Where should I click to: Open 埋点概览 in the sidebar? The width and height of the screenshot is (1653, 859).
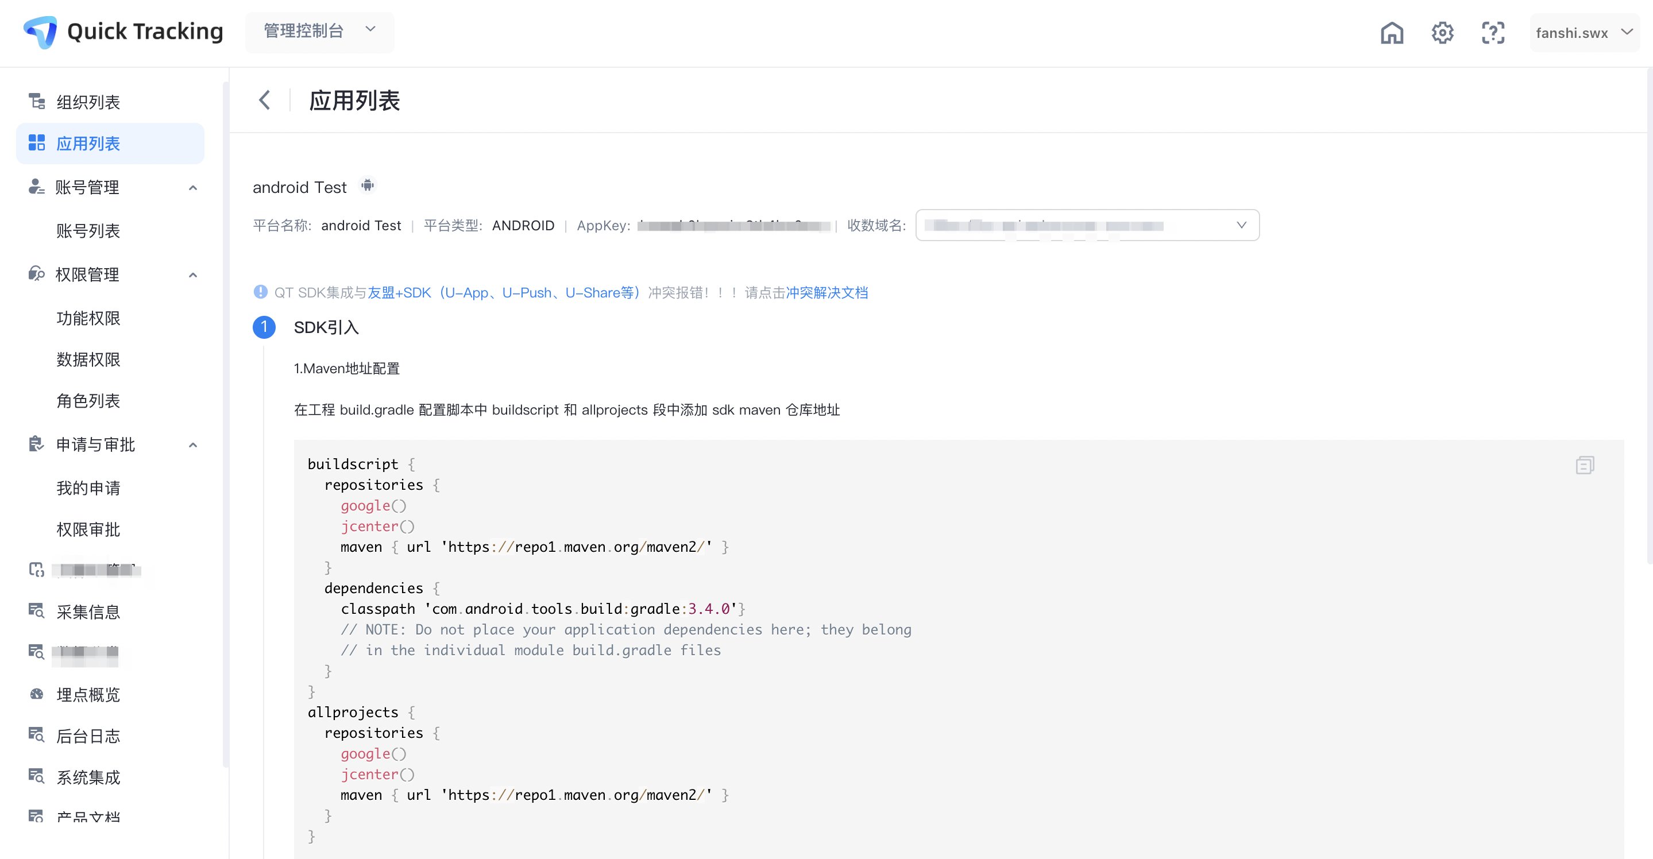pyautogui.click(x=88, y=694)
